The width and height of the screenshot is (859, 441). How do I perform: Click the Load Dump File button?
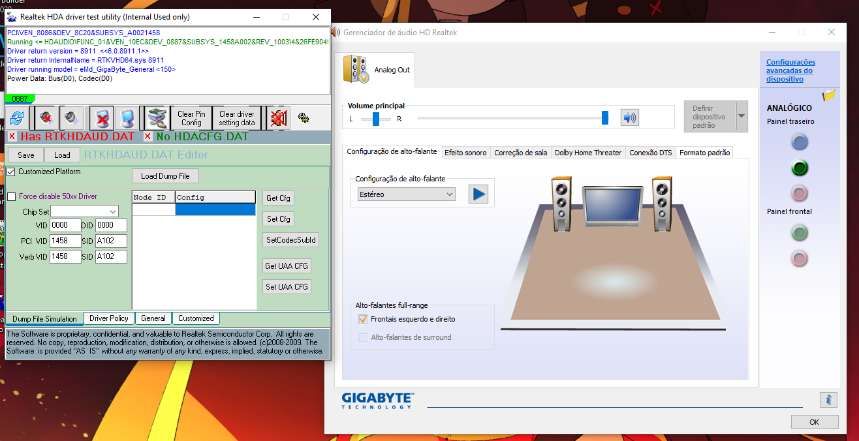[x=165, y=176]
